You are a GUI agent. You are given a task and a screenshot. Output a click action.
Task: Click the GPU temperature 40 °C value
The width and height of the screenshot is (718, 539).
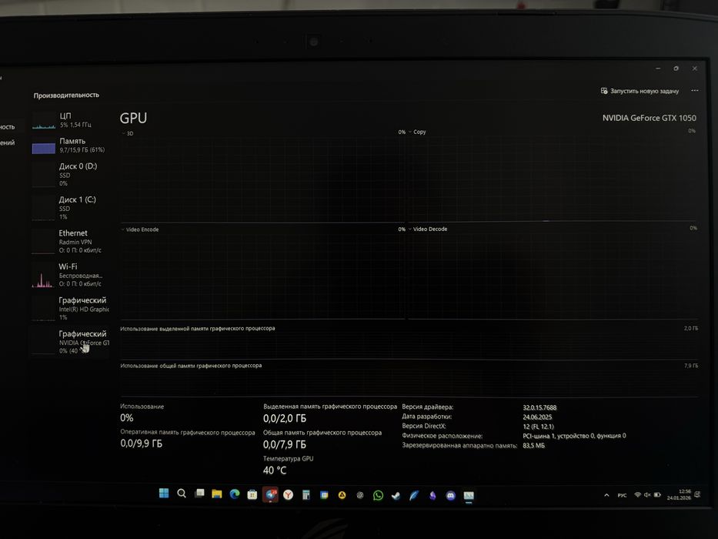click(274, 470)
